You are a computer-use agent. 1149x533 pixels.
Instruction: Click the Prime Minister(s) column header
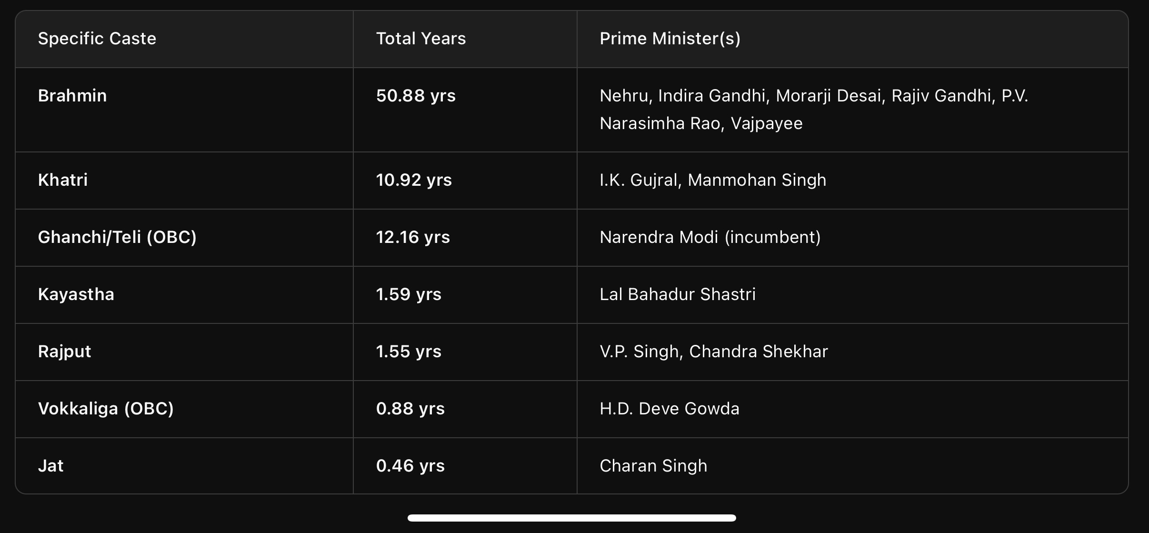(670, 39)
